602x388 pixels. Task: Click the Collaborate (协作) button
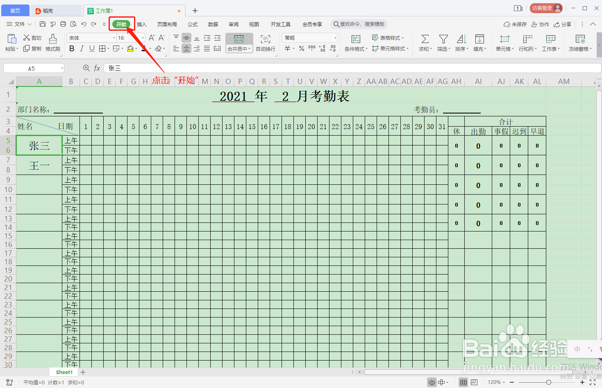pyautogui.click(x=540, y=24)
